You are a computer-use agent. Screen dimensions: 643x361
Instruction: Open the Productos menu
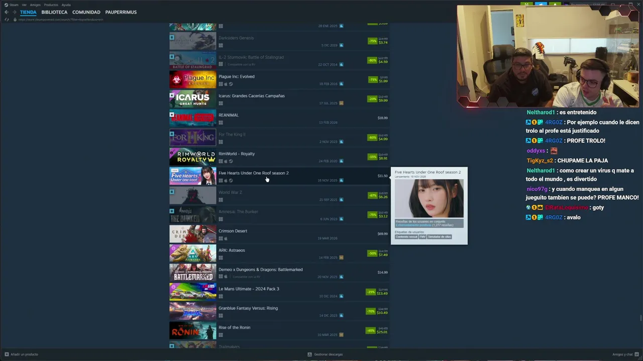pyautogui.click(x=51, y=5)
